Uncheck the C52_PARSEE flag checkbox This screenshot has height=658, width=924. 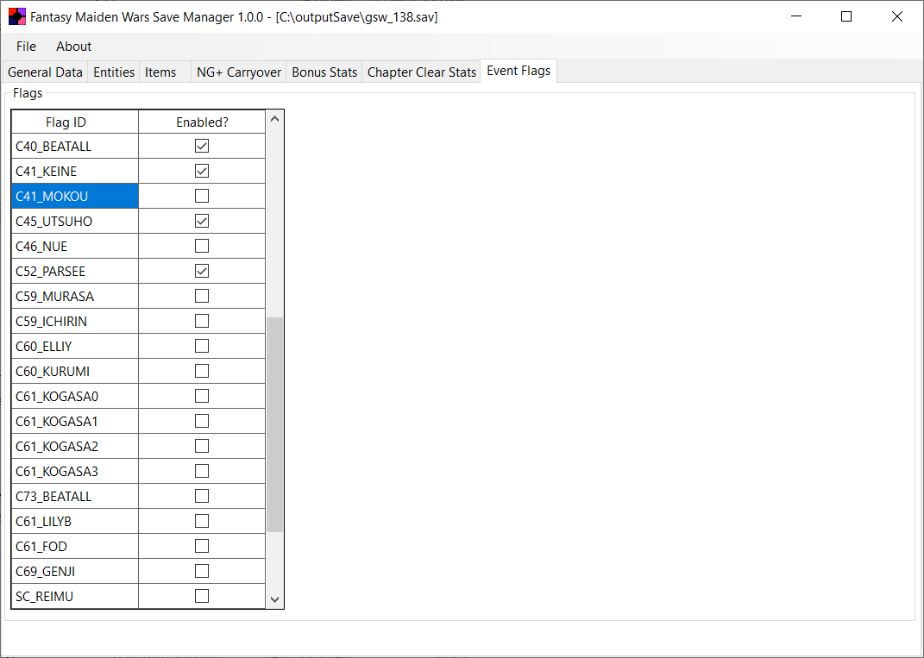pos(202,271)
